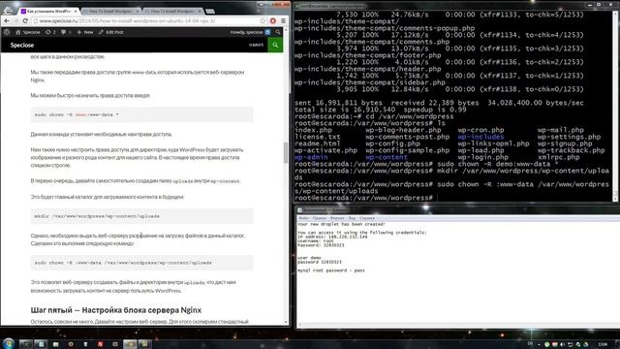Image resolution: width=620 pixels, height=349 pixels.
Task: Click the red Opera-style extension icon
Action: click(x=273, y=21)
